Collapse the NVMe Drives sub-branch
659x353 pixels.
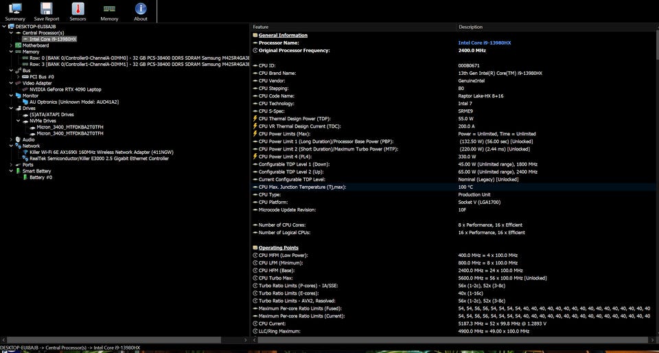pos(18,121)
